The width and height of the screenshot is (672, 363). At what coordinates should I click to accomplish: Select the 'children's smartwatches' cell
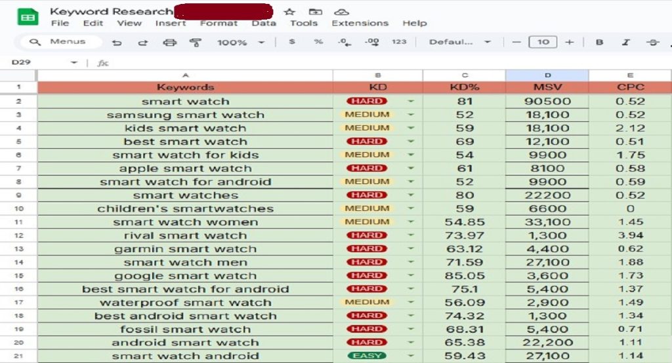coord(185,208)
